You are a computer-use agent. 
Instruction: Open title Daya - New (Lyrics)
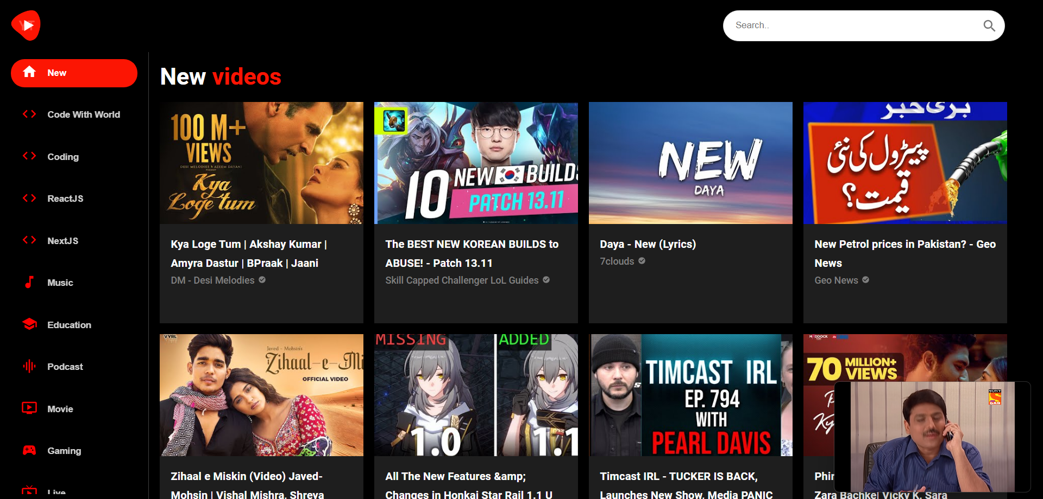[x=648, y=244]
